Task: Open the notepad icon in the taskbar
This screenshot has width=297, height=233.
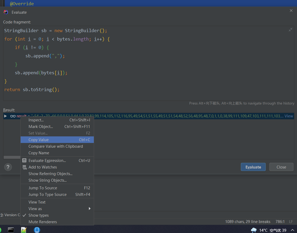Action: tap(24, 230)
